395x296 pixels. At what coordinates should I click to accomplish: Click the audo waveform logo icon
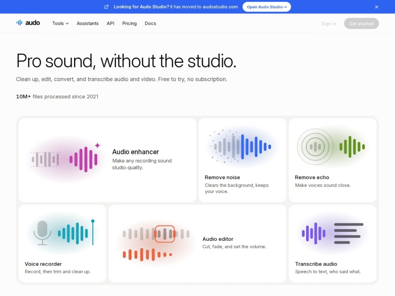(19, 23)
